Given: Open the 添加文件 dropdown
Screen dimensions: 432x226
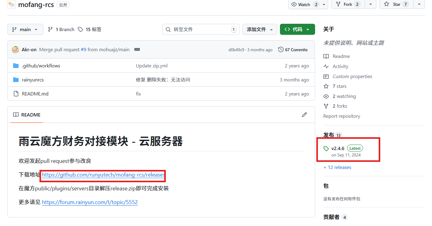Looking at the screenshot, I should pyautogui.click(x=260, y=29).
